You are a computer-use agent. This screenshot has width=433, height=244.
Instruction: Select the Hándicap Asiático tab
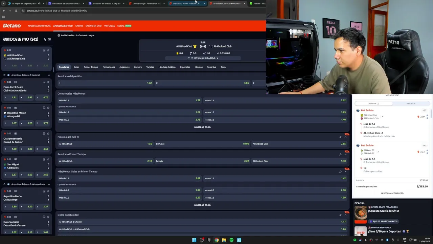click(x=167, y=67)
